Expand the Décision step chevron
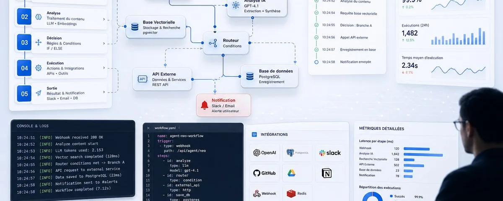 click(x=103, y=43)
